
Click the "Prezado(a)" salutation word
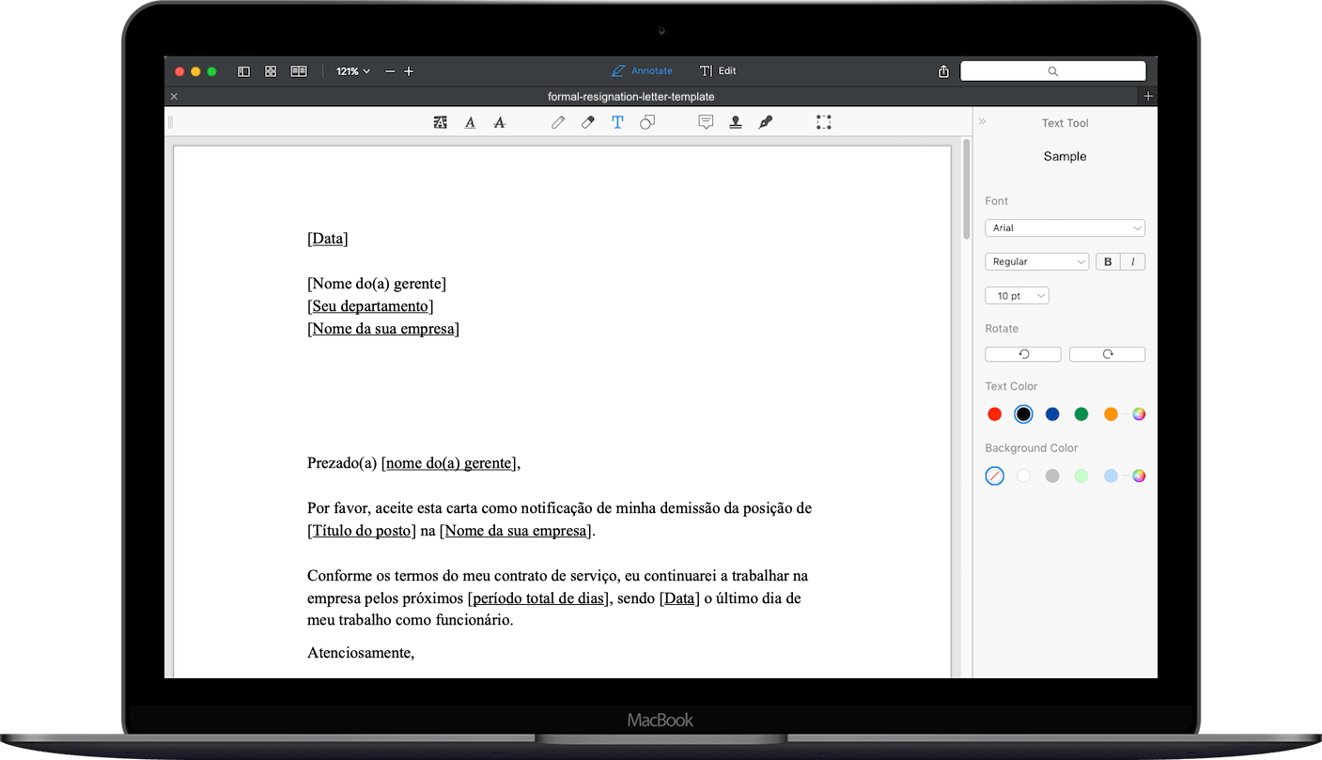342,463
